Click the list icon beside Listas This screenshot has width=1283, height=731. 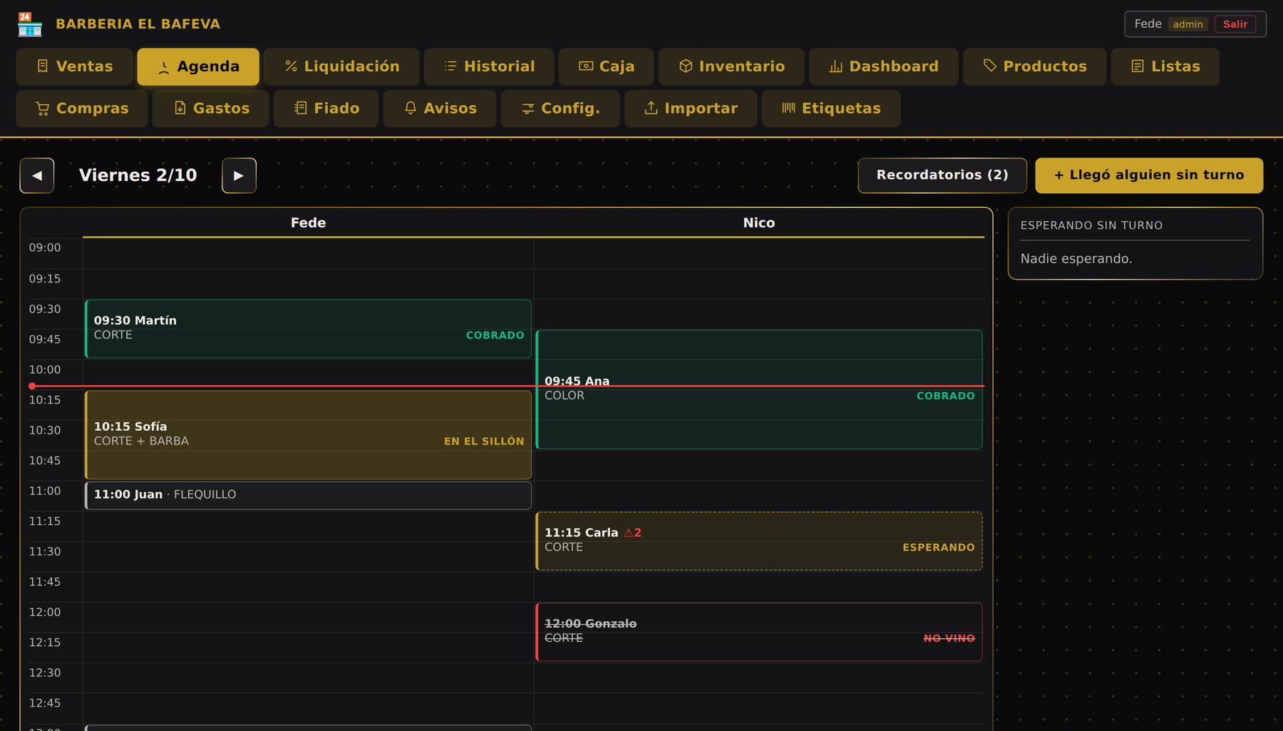tap(1138, 66)
